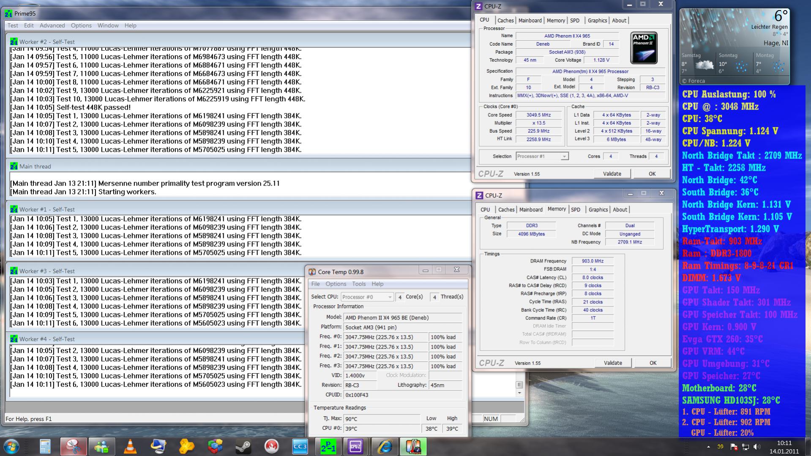This screenshot has height=456, width=811.
Task: Switch to Prime95 via taskbar icon
Action: (x=328, y=446)
